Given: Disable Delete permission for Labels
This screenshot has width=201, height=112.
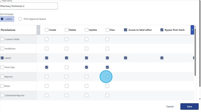Looking at the screenshot, I should coord(67,58).
